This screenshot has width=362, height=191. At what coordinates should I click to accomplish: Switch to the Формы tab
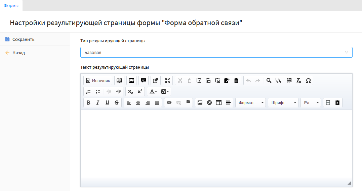11,6
